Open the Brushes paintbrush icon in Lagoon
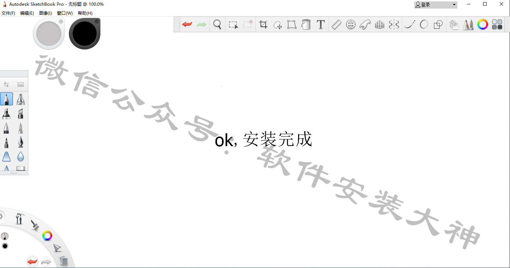 click(x=35, y=225)
